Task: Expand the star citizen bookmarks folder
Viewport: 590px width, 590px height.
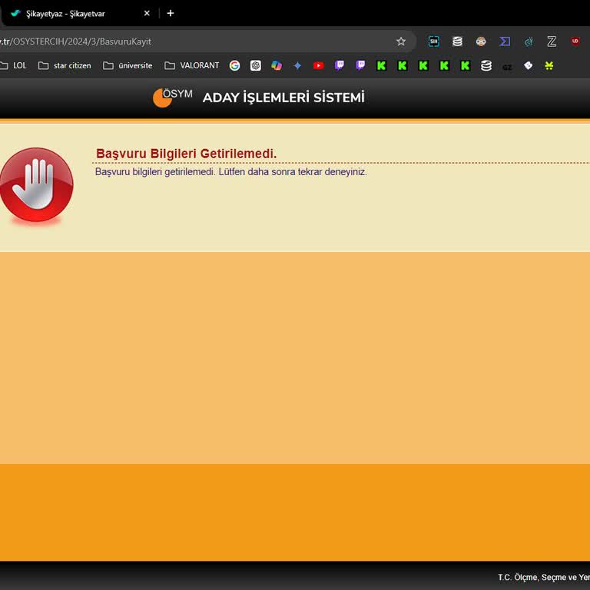Action: pos(65,66)
